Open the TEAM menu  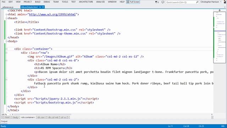[56, 2]
